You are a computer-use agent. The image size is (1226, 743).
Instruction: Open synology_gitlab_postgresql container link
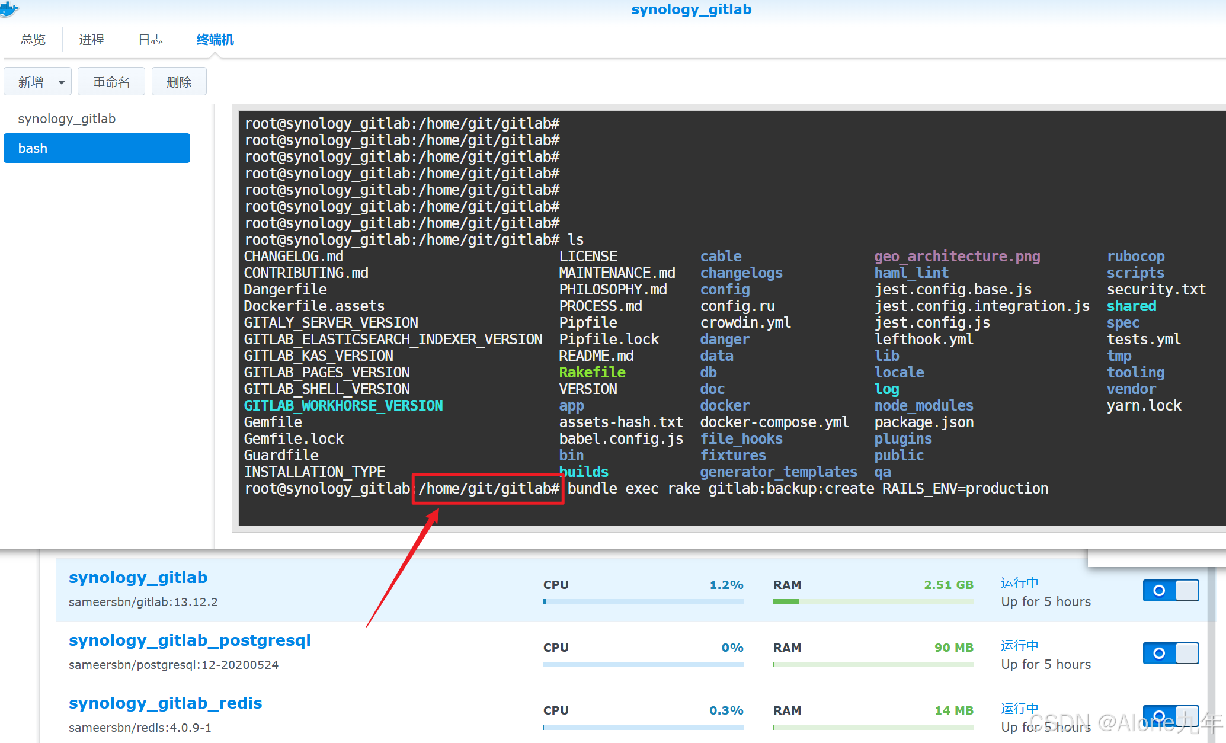tap(190, 640)
